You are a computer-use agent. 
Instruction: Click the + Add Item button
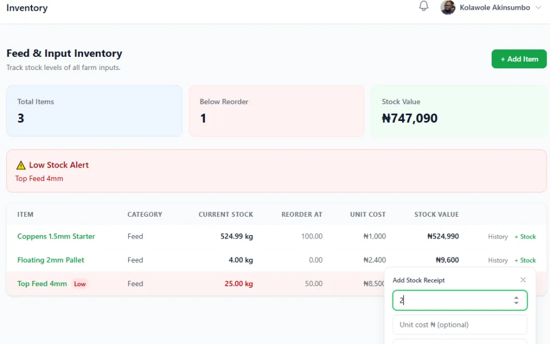[x=519, y=59]
